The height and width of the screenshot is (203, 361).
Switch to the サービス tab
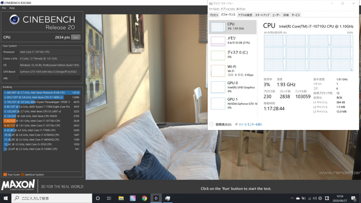296,15
